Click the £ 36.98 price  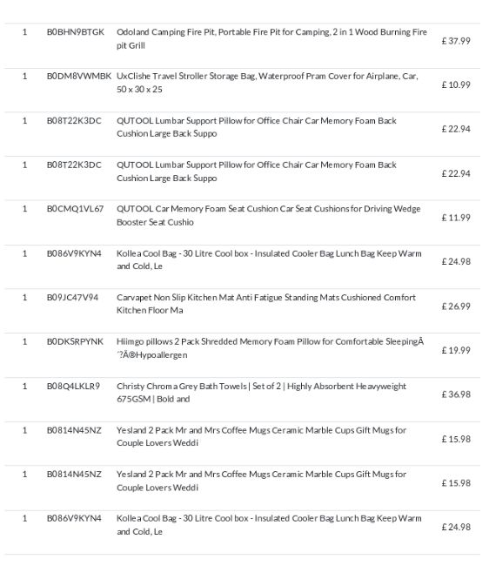[x=456, y=394]
